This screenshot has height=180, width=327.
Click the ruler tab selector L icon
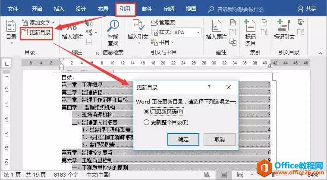pyautogui.click(x=6, y=64)
